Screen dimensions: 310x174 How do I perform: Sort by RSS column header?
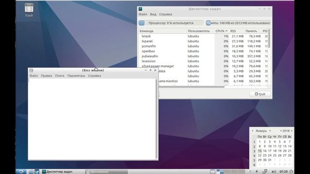tap(236, 31)
